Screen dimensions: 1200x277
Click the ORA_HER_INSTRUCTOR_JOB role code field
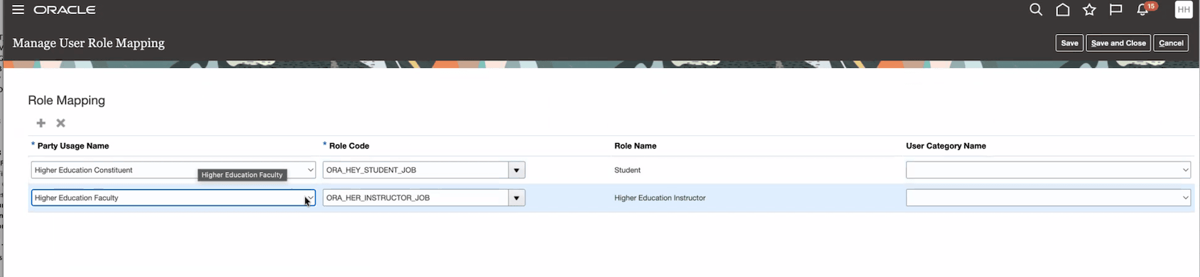point(415,198)
